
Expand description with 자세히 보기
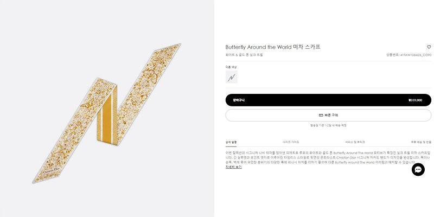tap(234, 167)
